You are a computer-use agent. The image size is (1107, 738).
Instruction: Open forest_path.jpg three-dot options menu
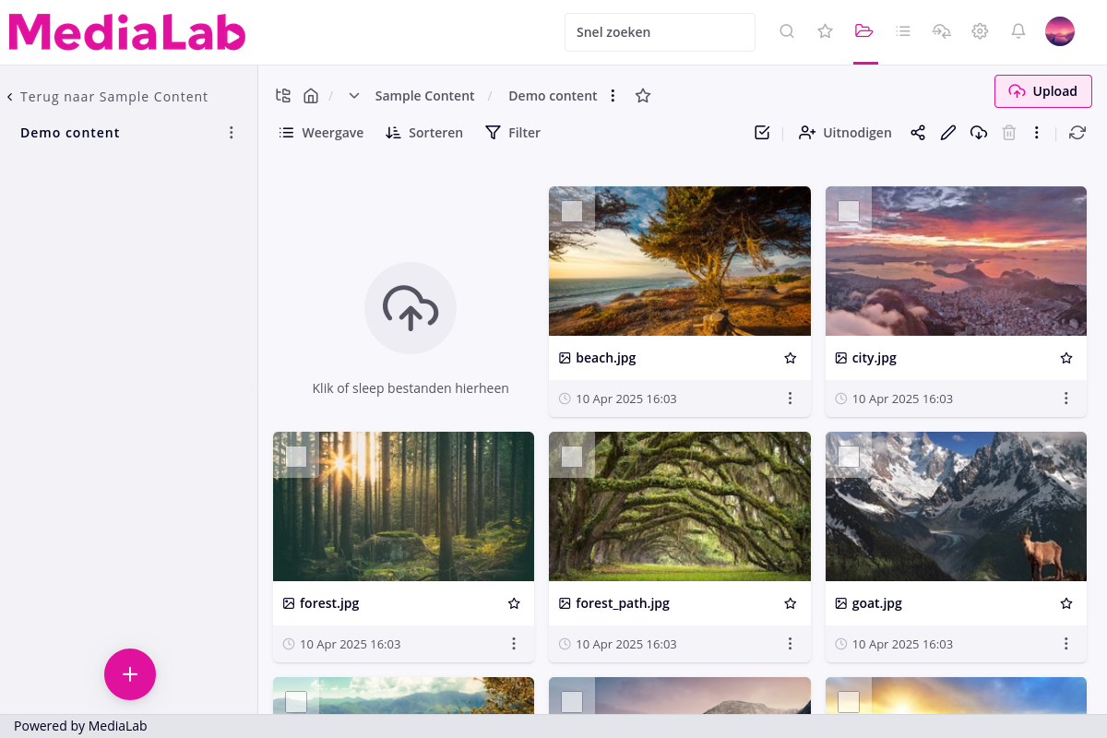[x=790, y=644]
